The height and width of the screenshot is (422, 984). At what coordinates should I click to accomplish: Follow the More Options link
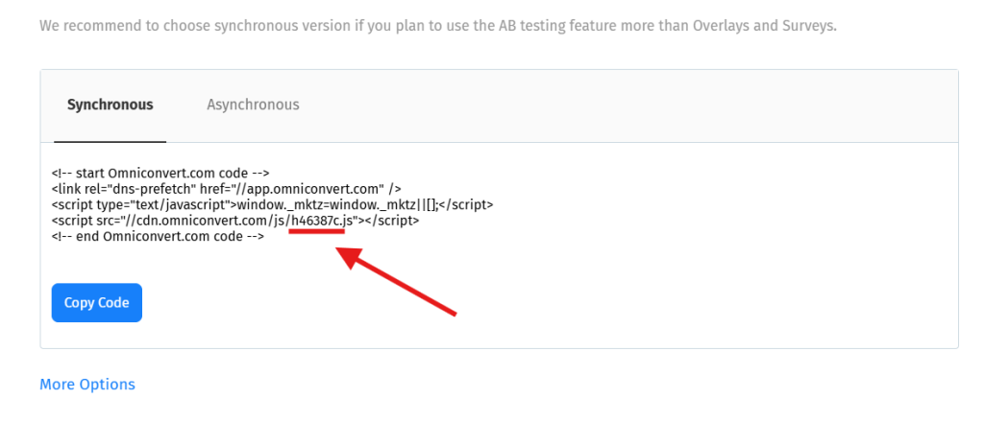pyautogui.click(x=87, y=385)
